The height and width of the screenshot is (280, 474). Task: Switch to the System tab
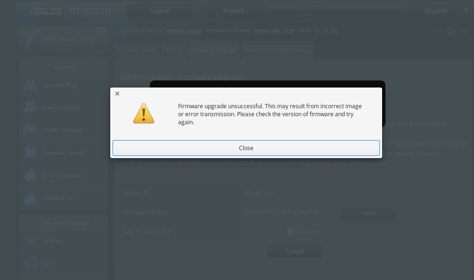tap(174, 50)
